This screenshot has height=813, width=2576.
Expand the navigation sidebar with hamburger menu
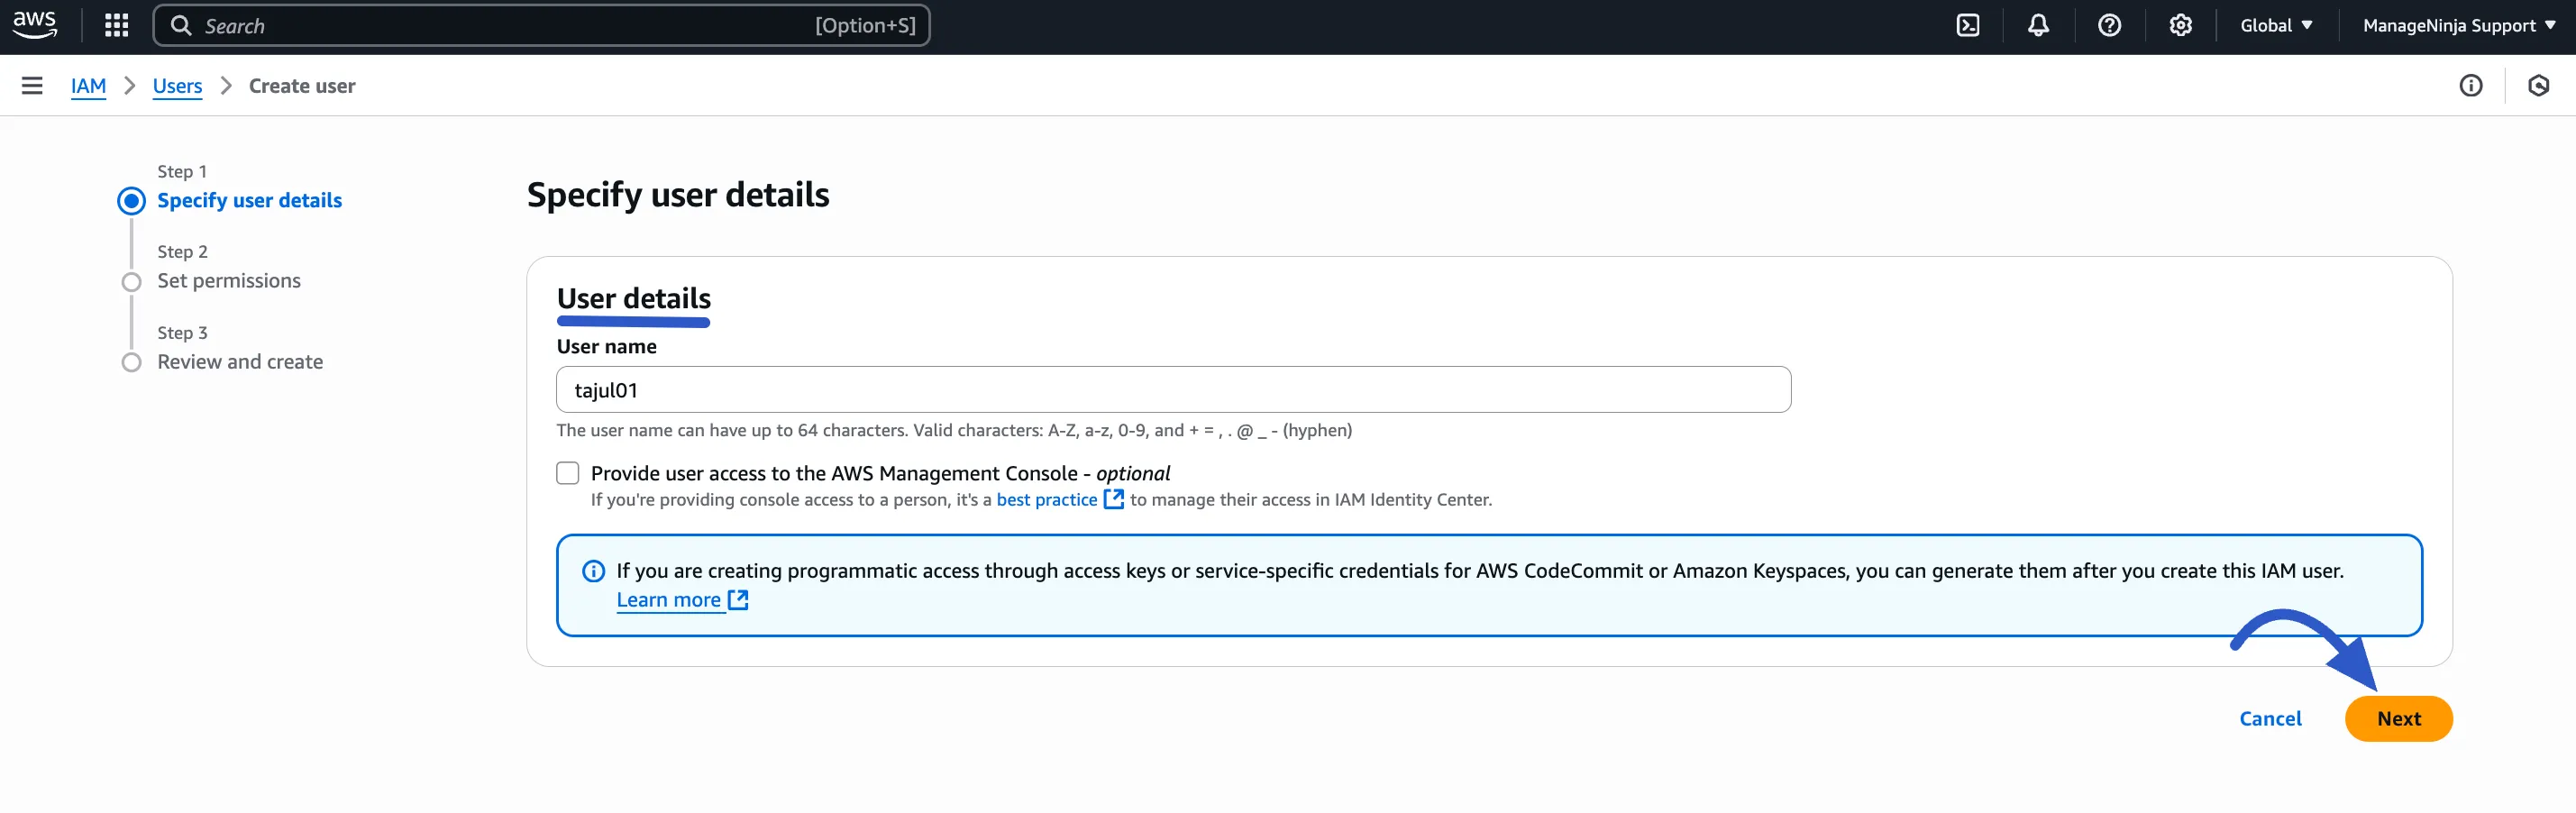(x=32, y=85)
